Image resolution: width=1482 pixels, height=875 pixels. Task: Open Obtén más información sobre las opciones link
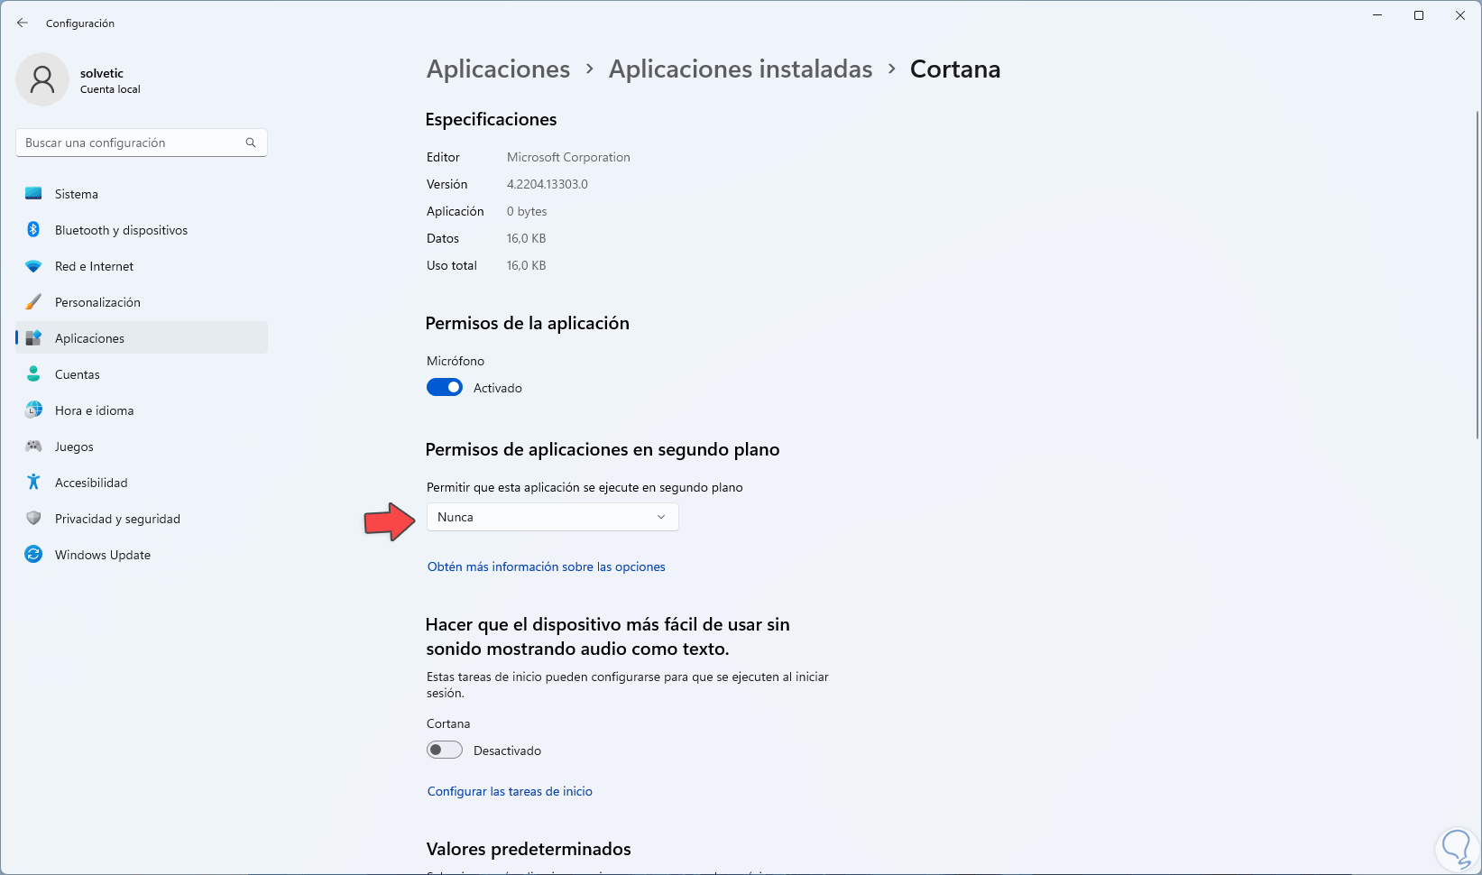547,566
